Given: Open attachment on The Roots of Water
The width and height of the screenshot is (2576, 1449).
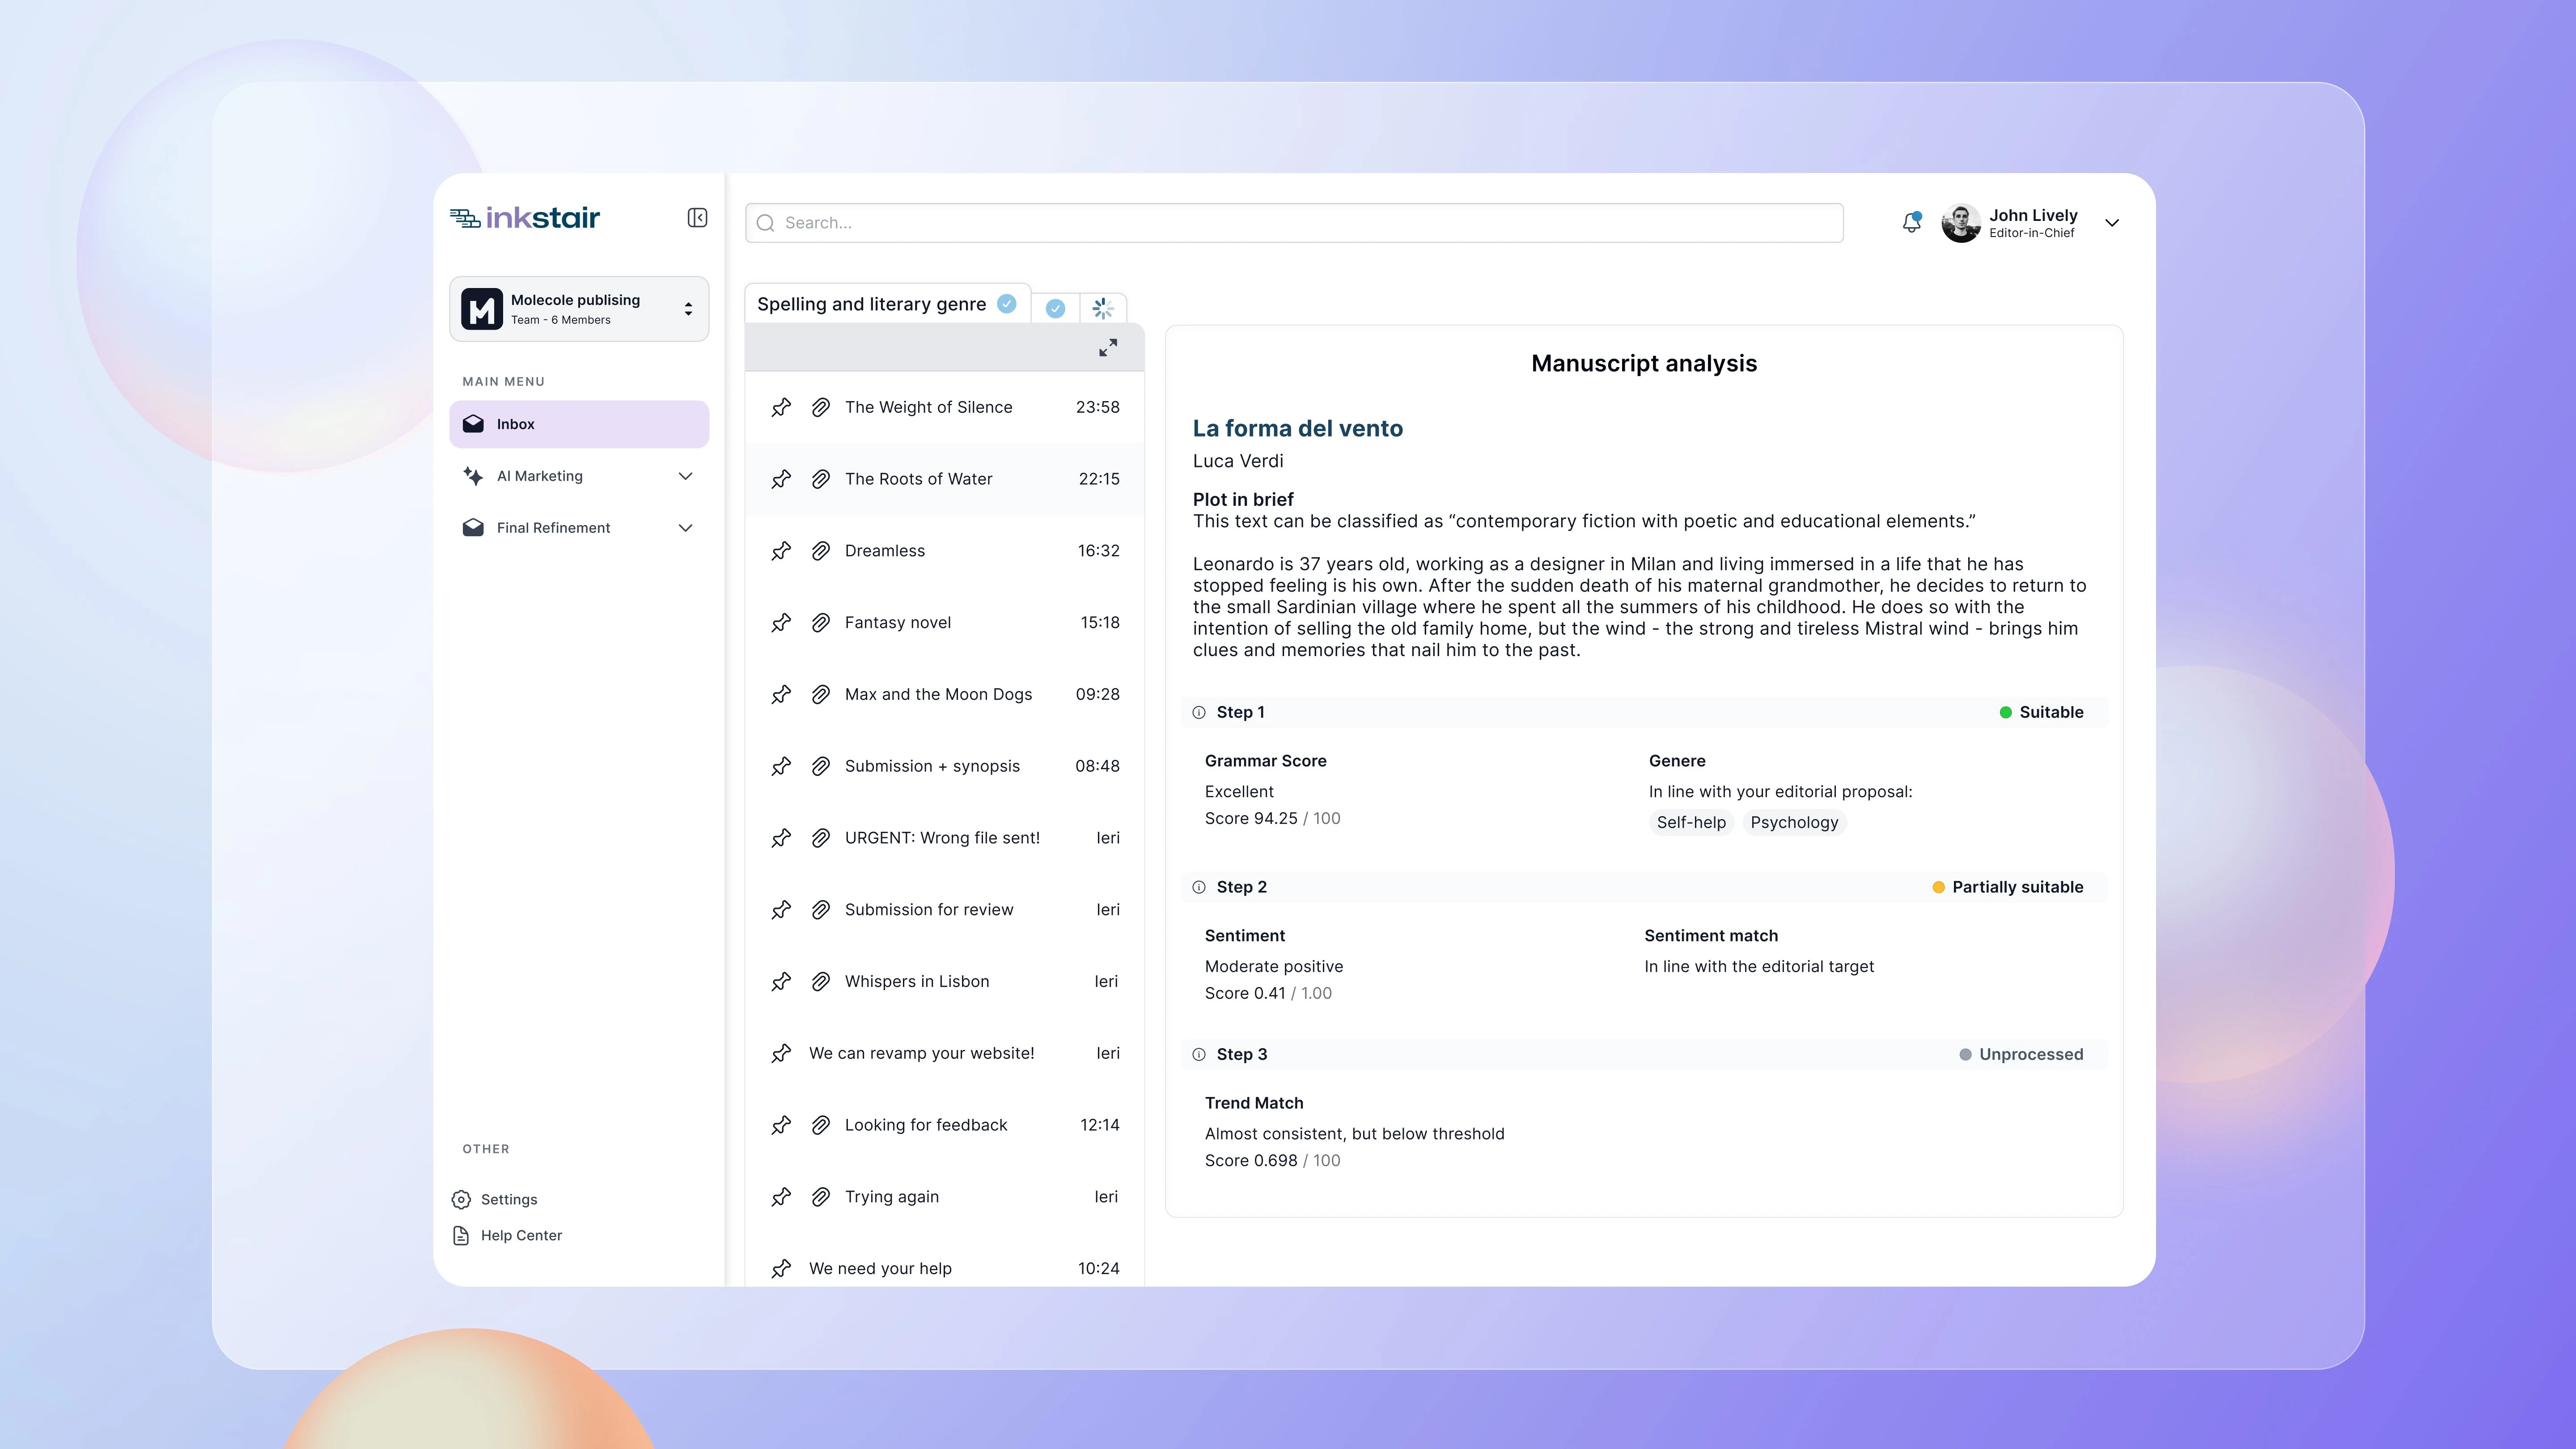Looking at the screenshot, I should coord(820,479).
